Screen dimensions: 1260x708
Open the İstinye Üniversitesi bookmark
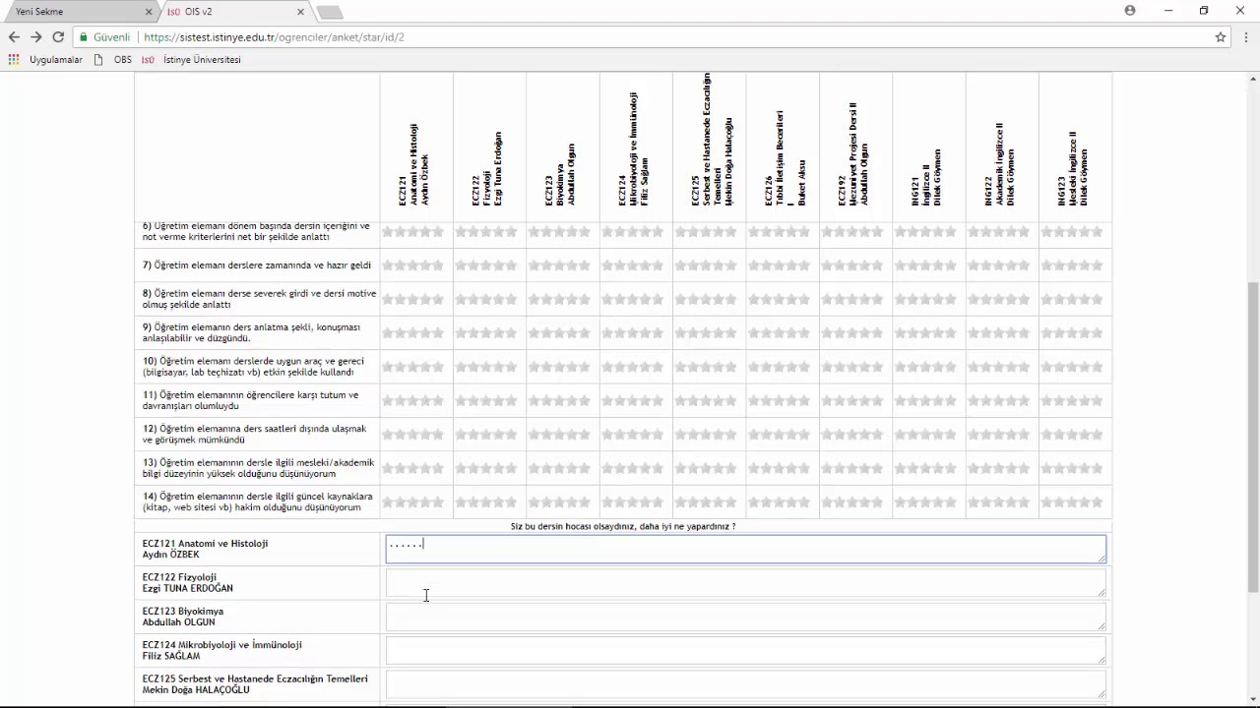pos(192,60)
